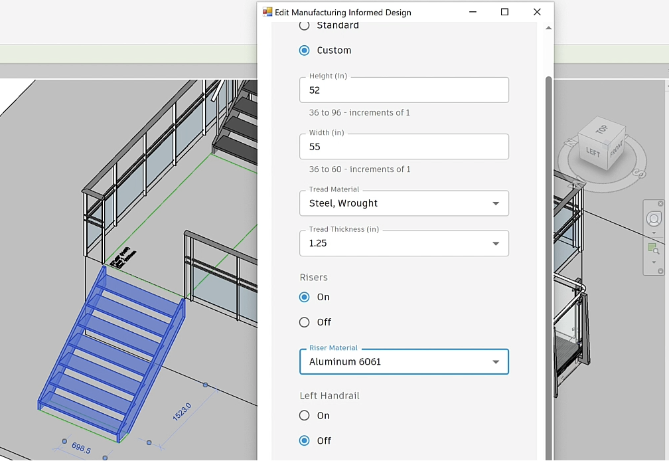Click the dialog vertical scrollbar thumb
669x461 pixels.
coord(549,268)
